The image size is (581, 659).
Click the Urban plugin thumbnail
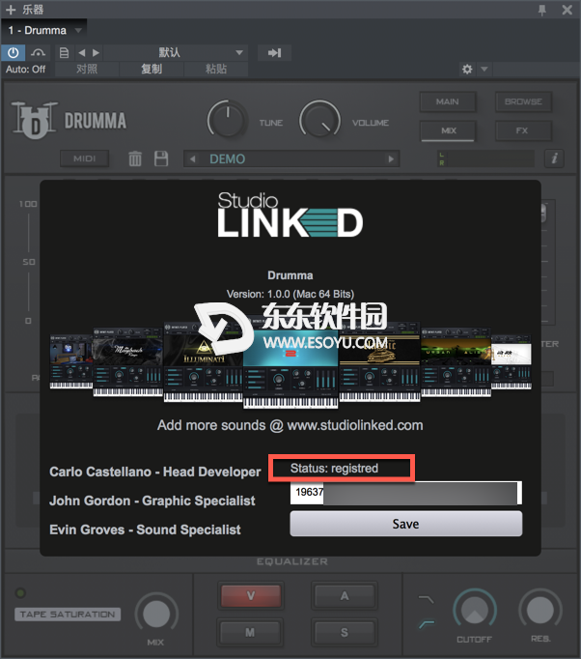point(456,362)
